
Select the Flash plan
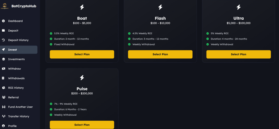pyautogui.click(x=160, y=54)
